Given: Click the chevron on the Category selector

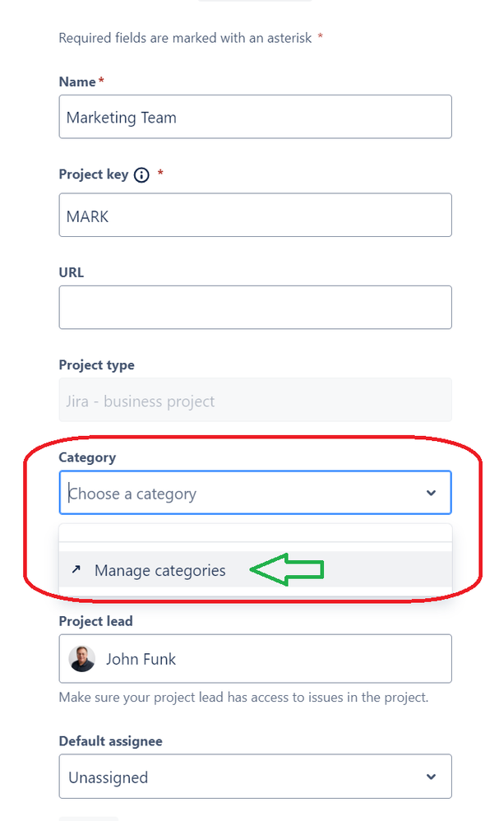Looking at the screenshot, I should (x=431, y=492).
